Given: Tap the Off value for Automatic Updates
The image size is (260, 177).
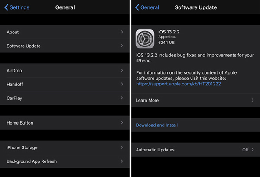Looking at the screenshot, I should pos(245,150).
